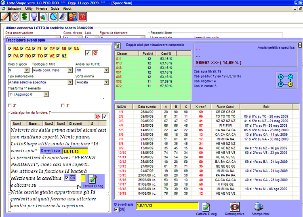The image size is (303, 217).
Task: Click the Stampa html printer icon
Action: tap(259, 207)
